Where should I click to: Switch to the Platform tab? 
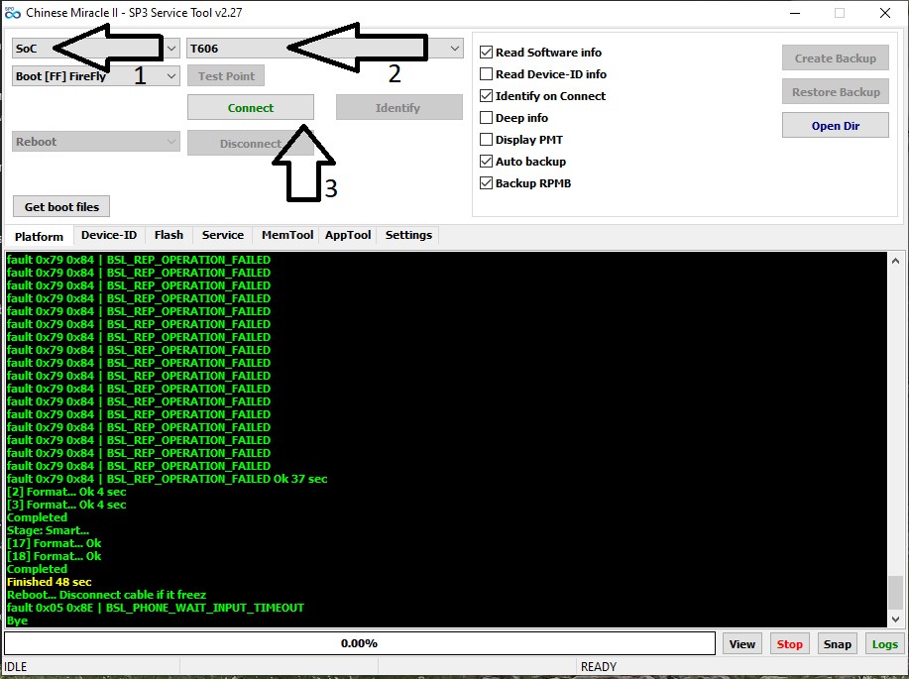click(39, 237)
